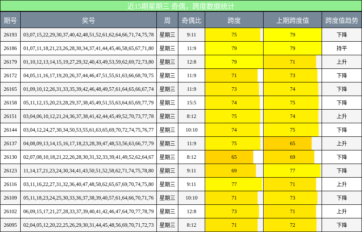Click winning numbers of issue 26165
This screenshot has width=362, height=232.
click(x=88, y=89)
